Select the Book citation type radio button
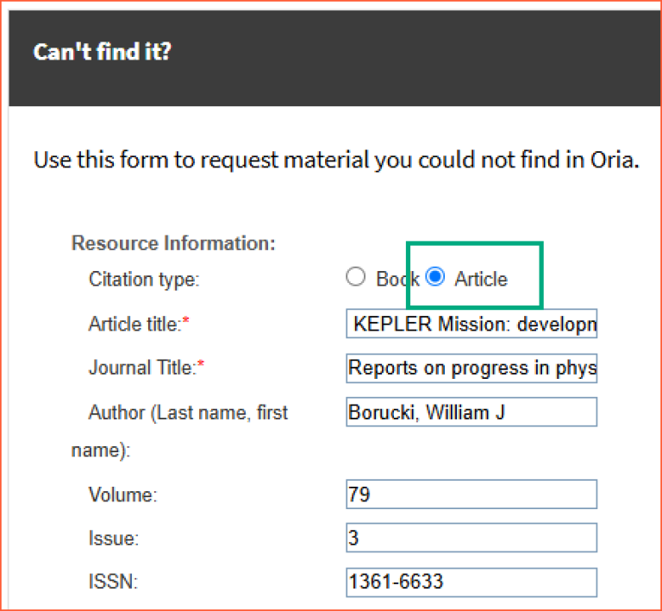 click(355, 277)
